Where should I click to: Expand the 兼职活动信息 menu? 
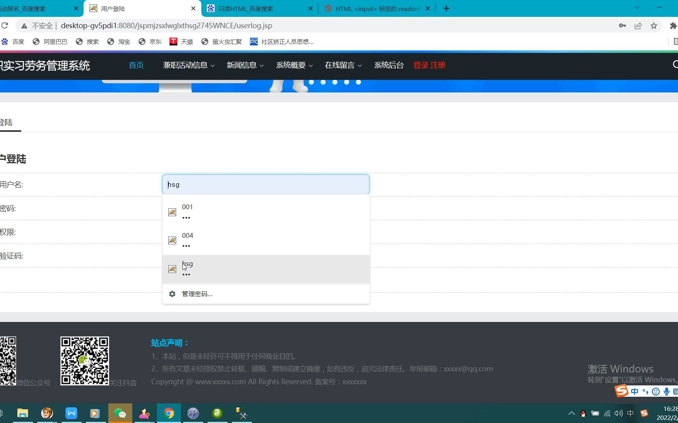(189, 65)
